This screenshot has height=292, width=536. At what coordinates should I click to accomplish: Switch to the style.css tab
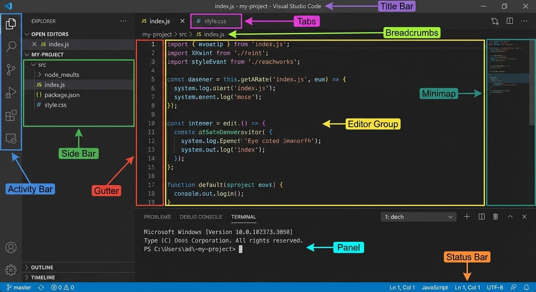(216, 21)
